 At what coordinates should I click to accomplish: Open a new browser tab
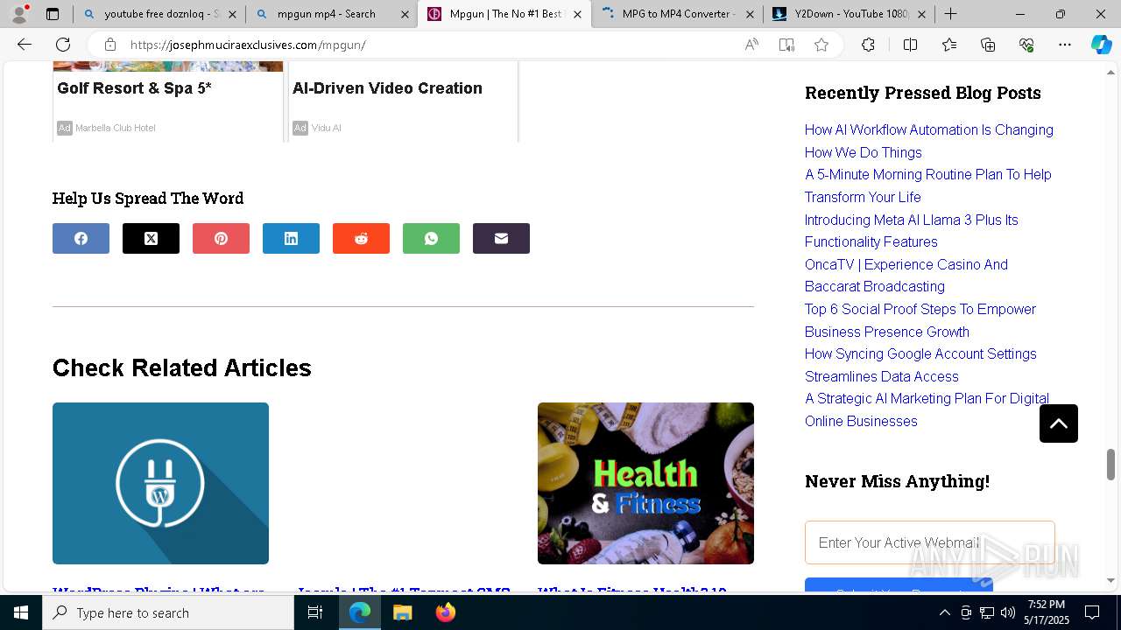click(951, 14)
